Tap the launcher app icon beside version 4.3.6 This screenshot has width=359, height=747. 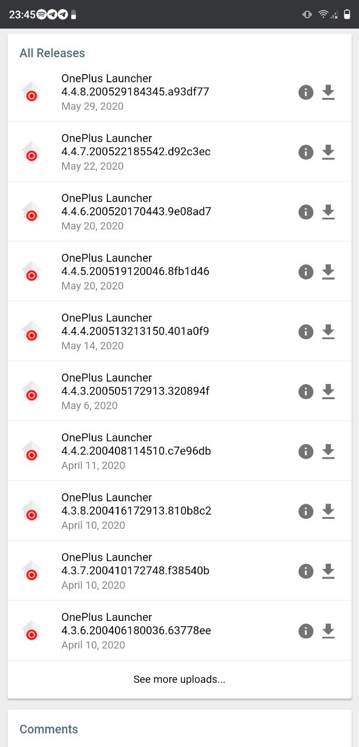coord(32,631)
